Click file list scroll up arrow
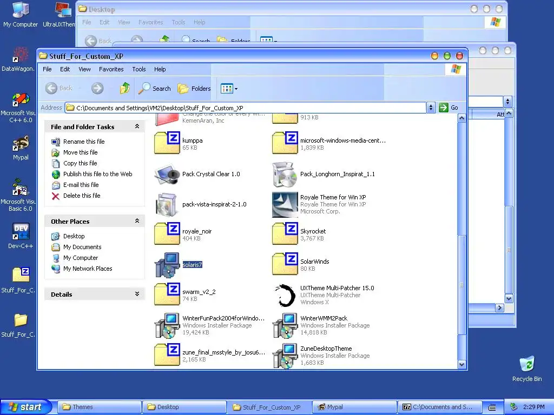 pyautogui.click(x=461, y=118)
